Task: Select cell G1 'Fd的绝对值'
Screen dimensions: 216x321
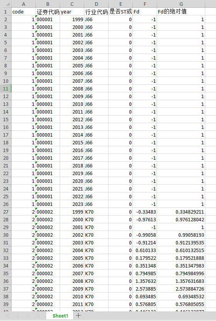Action: 181,12
